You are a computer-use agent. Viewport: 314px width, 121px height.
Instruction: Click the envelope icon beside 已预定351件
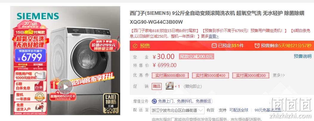[214, 46]
